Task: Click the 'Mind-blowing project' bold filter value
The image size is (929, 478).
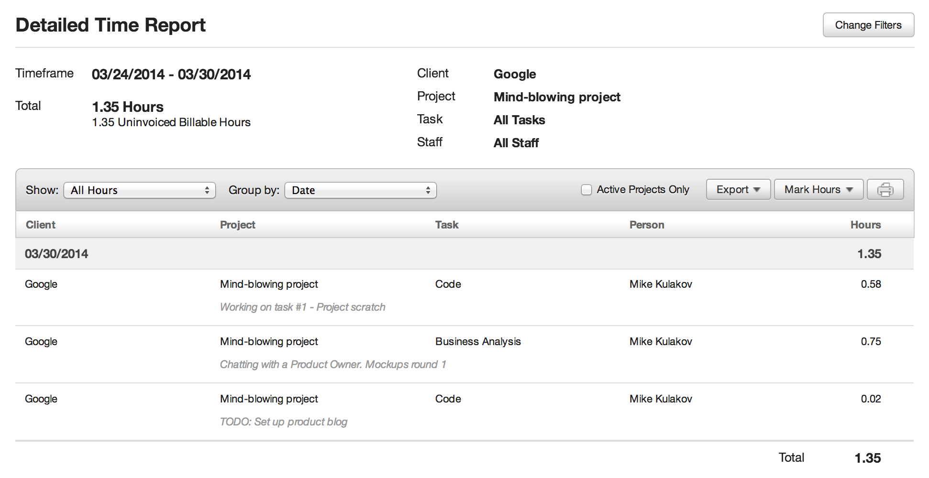Action: pos(557,97)
